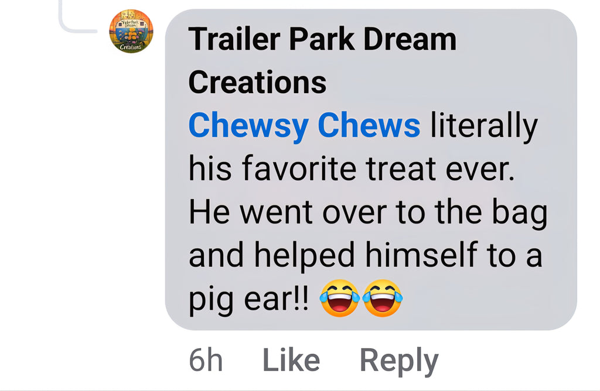Click the first laughing-crying emoji
Screen dimensions: 600x391
tap(340, 298)
